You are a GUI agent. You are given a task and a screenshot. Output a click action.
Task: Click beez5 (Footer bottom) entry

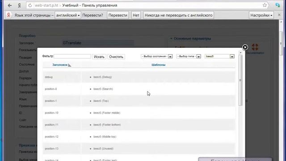(x=107, y=125)
